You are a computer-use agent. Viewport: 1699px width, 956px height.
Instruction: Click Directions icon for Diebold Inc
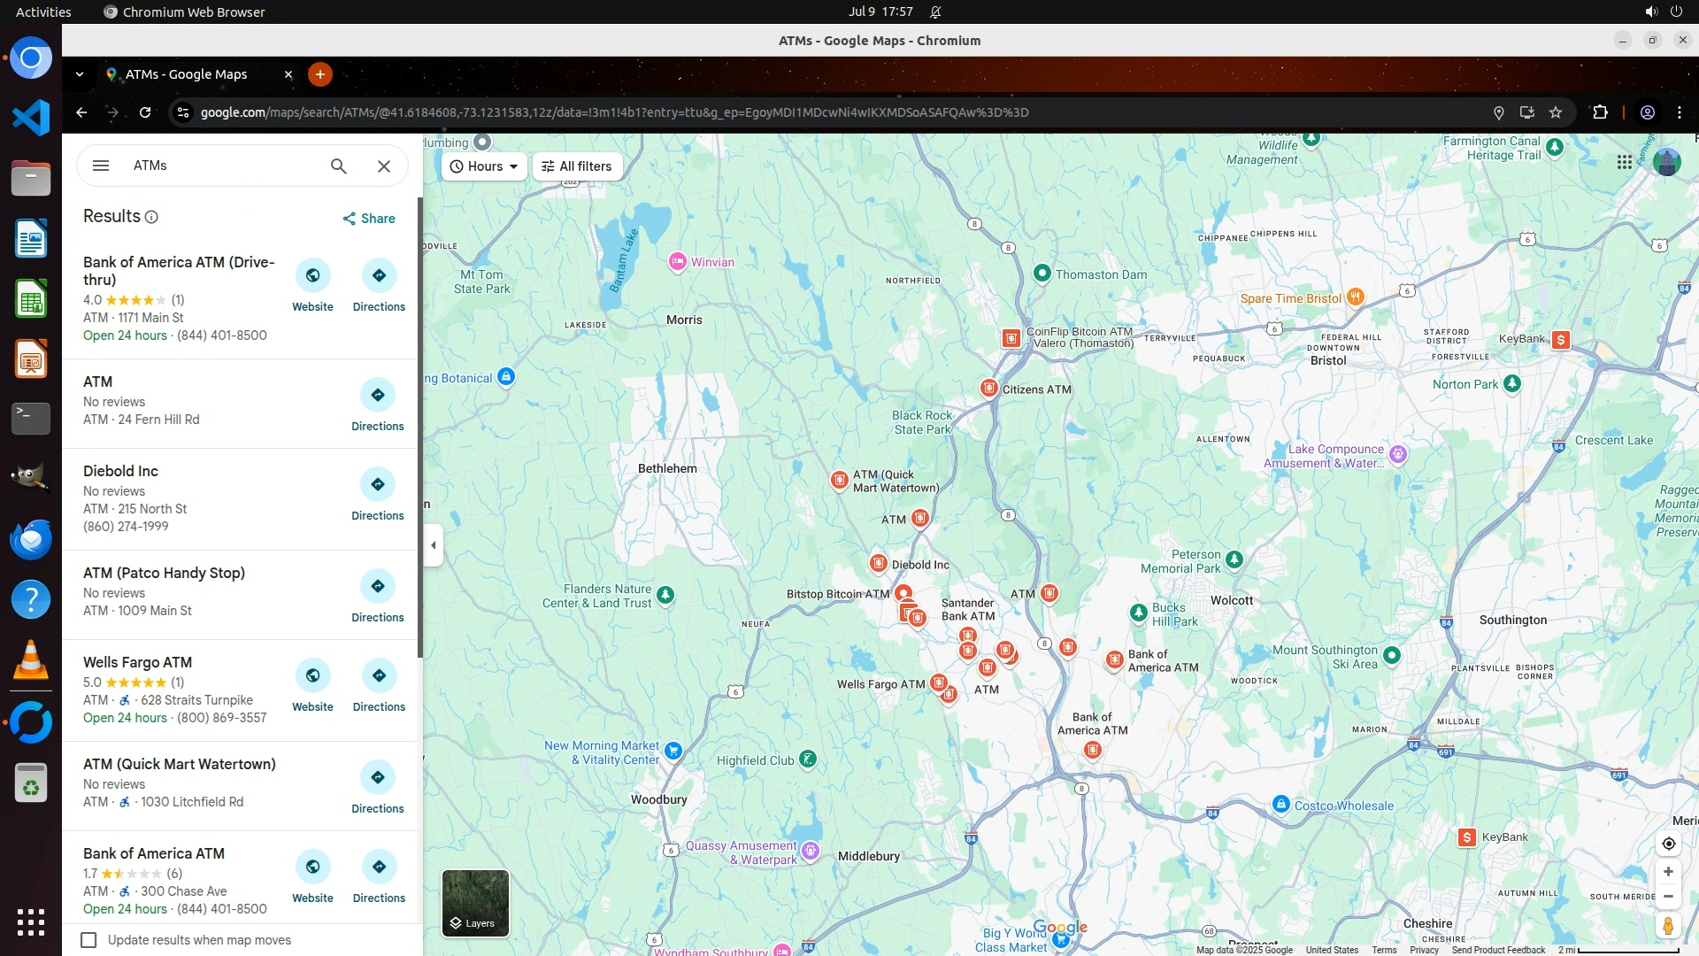point(378,485)
